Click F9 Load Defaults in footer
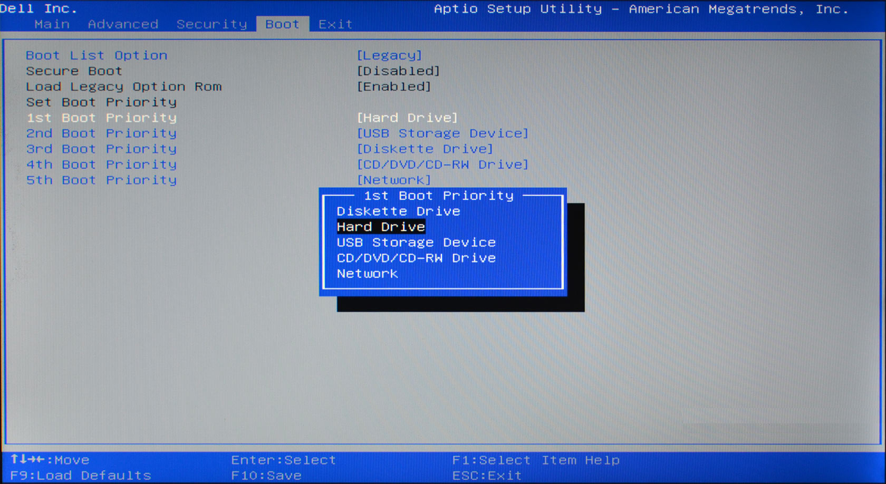 (x=81, y=476)
